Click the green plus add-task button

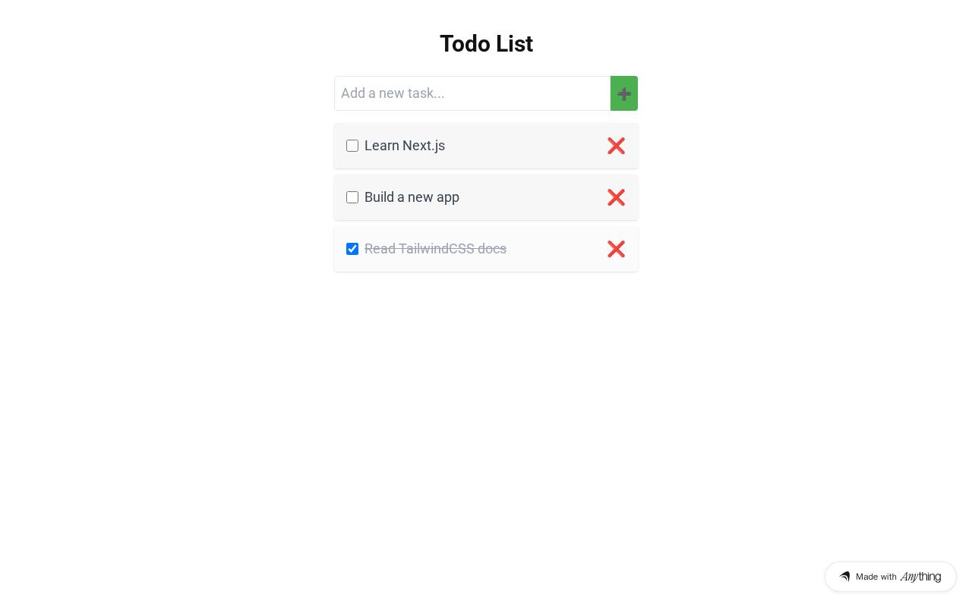click(624, 93)
